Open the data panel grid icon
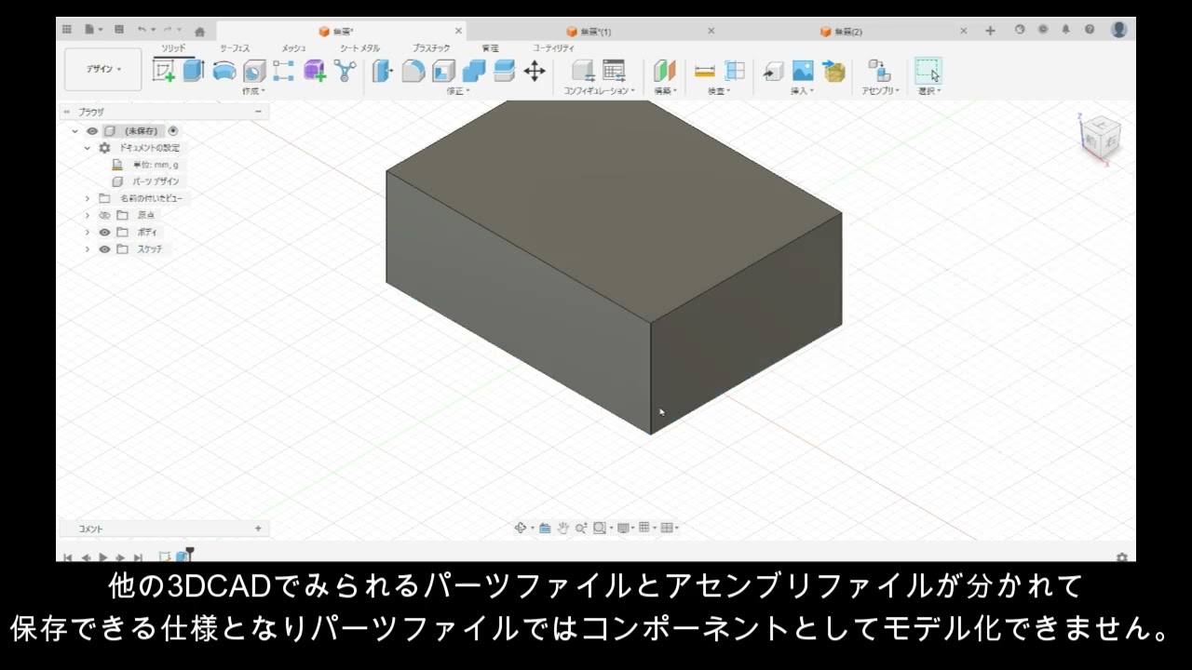Screen dimensions: 1192x670 [67, 30]
